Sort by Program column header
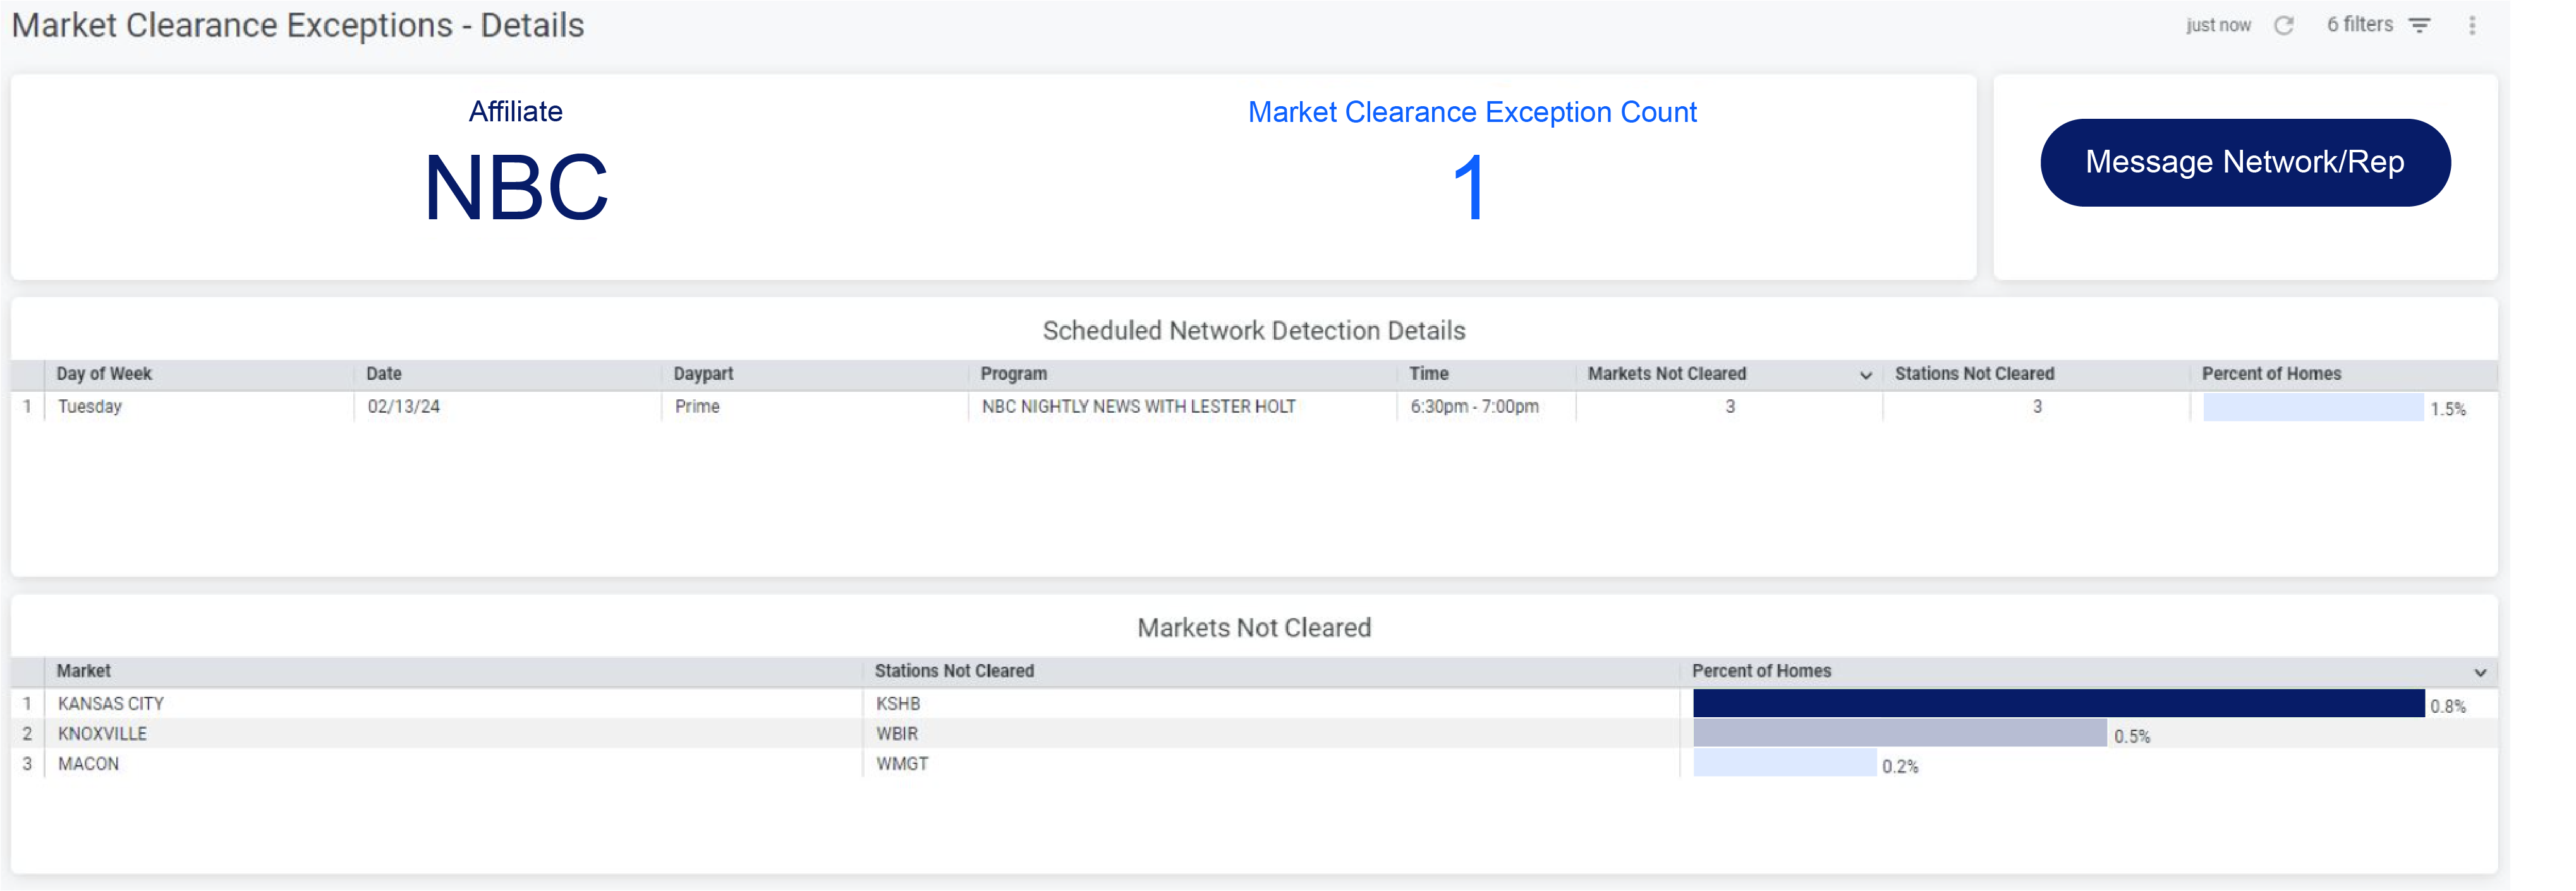2576x891 pixels. click(1013, 373)
